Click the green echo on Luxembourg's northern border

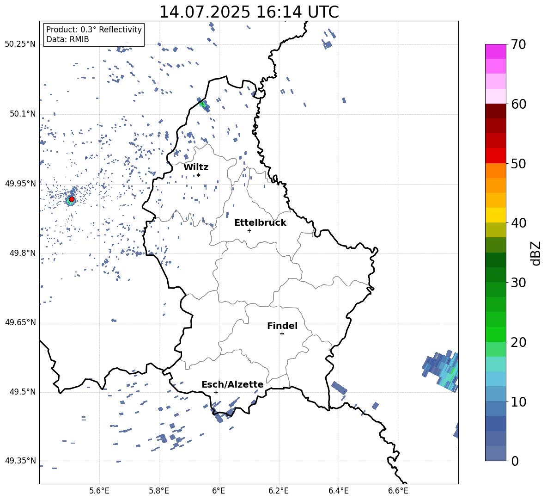203,104
